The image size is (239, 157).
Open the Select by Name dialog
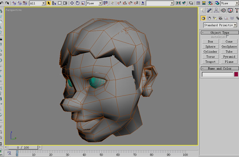[54, 3]
